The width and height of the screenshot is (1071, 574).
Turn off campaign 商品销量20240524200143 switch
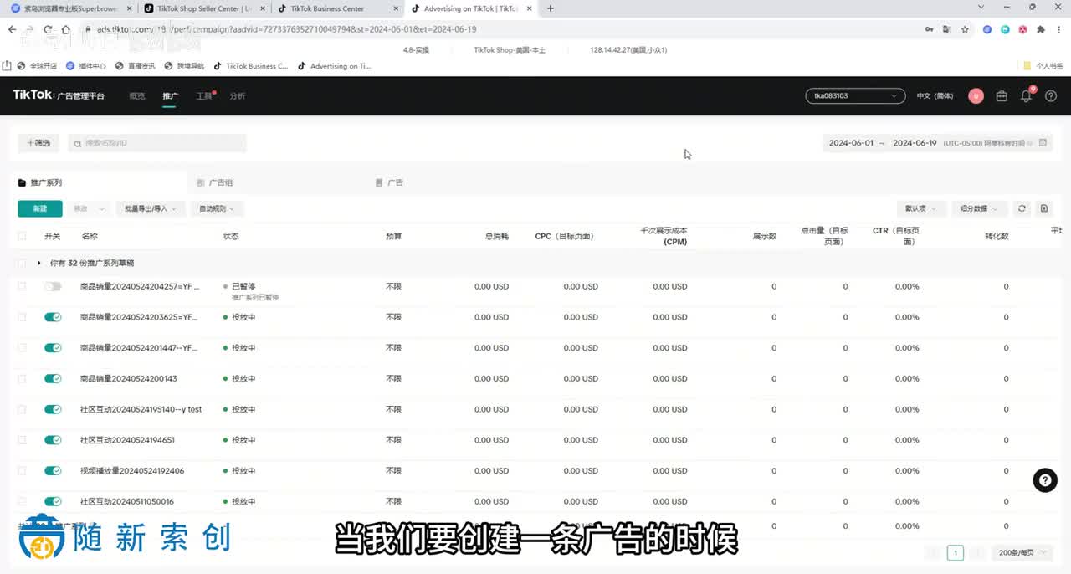[53, 378]
